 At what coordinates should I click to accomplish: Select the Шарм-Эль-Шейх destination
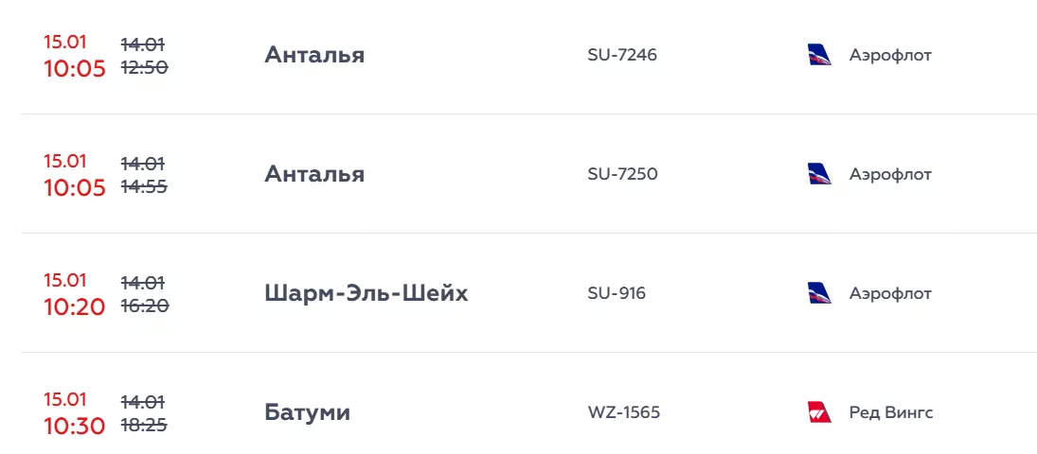366,293
